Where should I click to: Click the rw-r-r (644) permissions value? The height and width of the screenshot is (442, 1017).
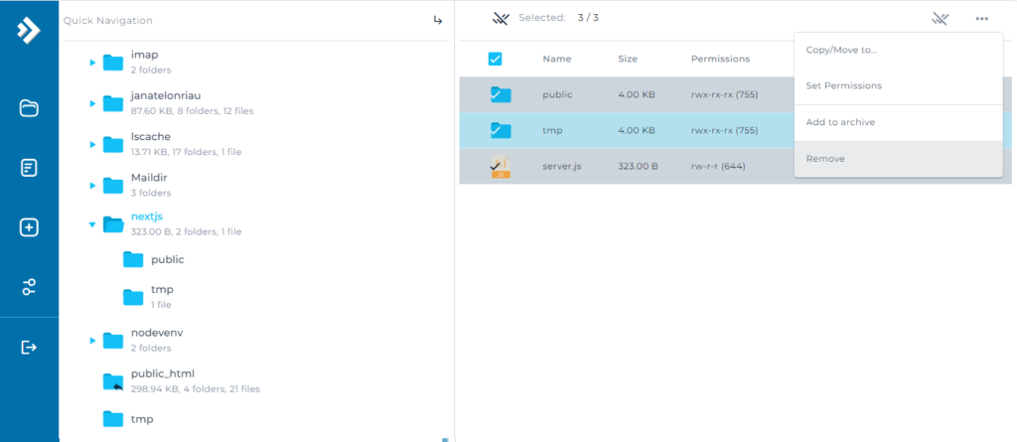(x=718, y=166)
